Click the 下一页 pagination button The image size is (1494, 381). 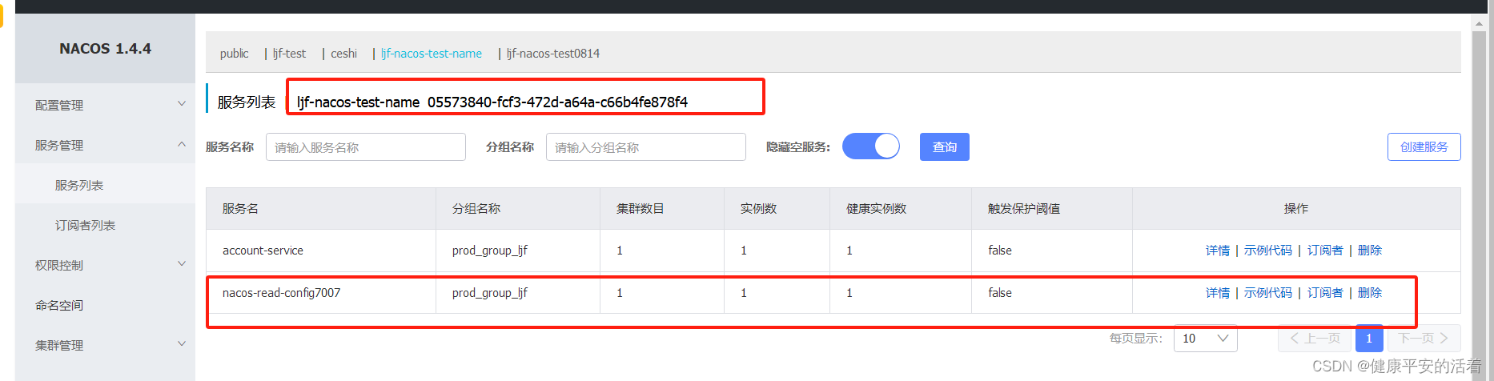1424,339
